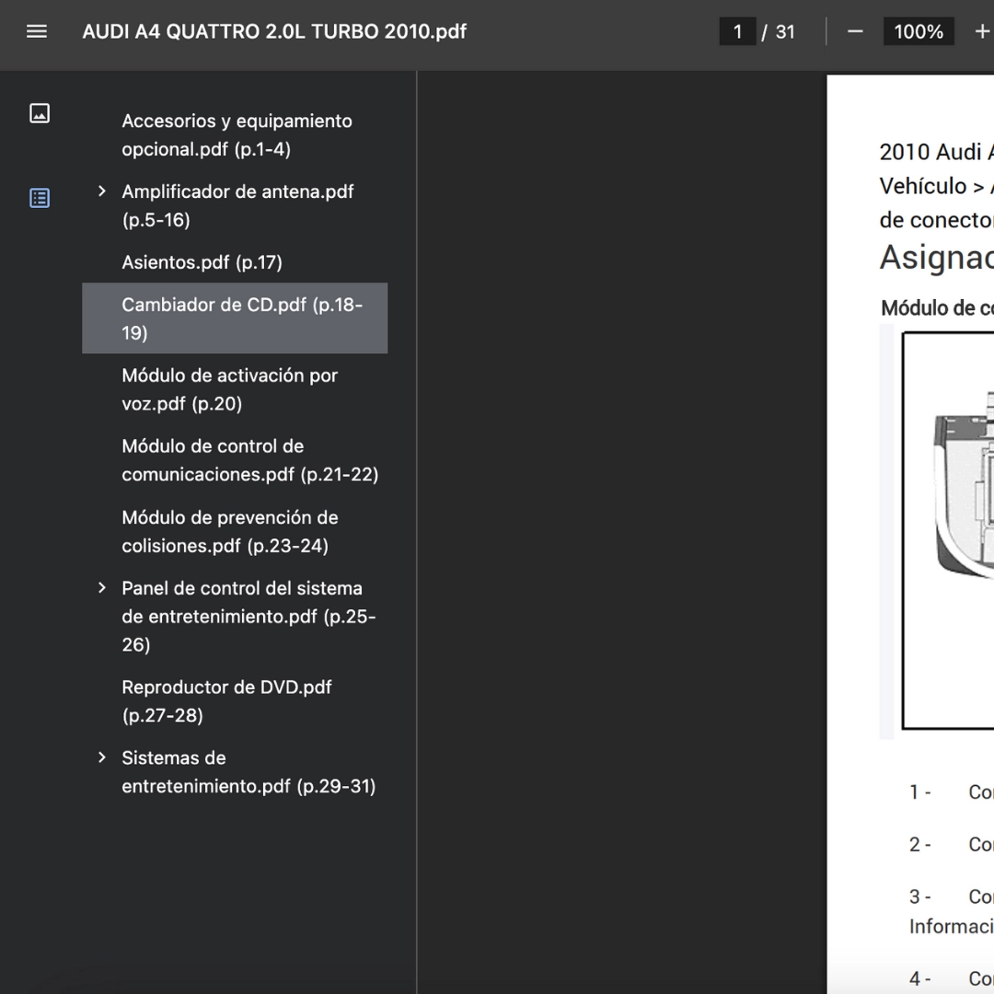994x994 pixels.
Task: Select the Cambiador de CD.pdf bookmark
Action: click(x=241, y=318)
